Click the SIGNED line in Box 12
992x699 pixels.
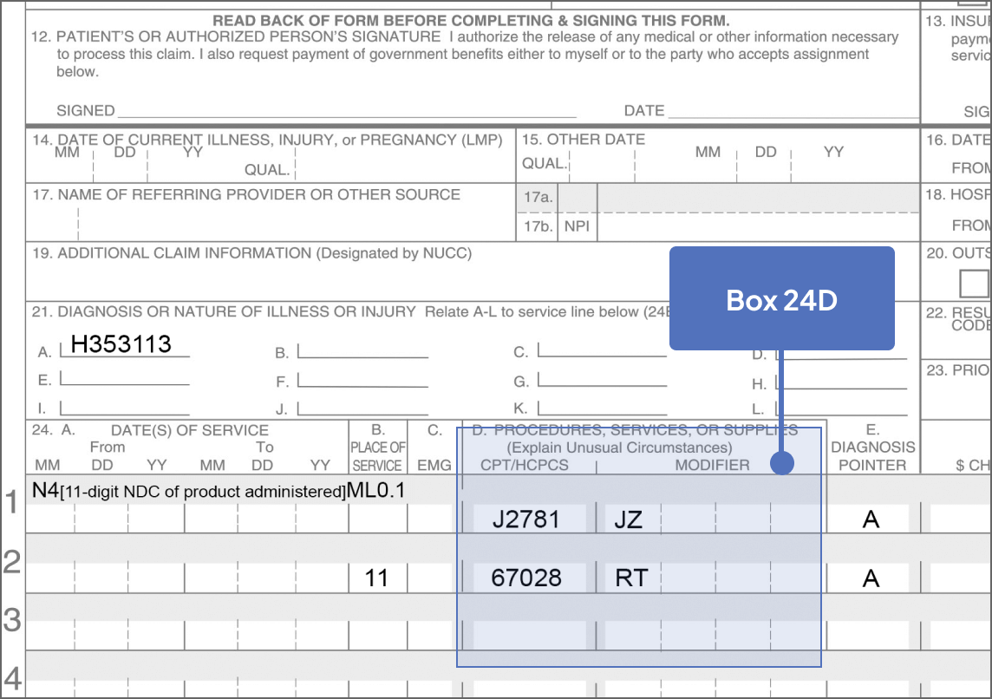(x=347, y=108)
